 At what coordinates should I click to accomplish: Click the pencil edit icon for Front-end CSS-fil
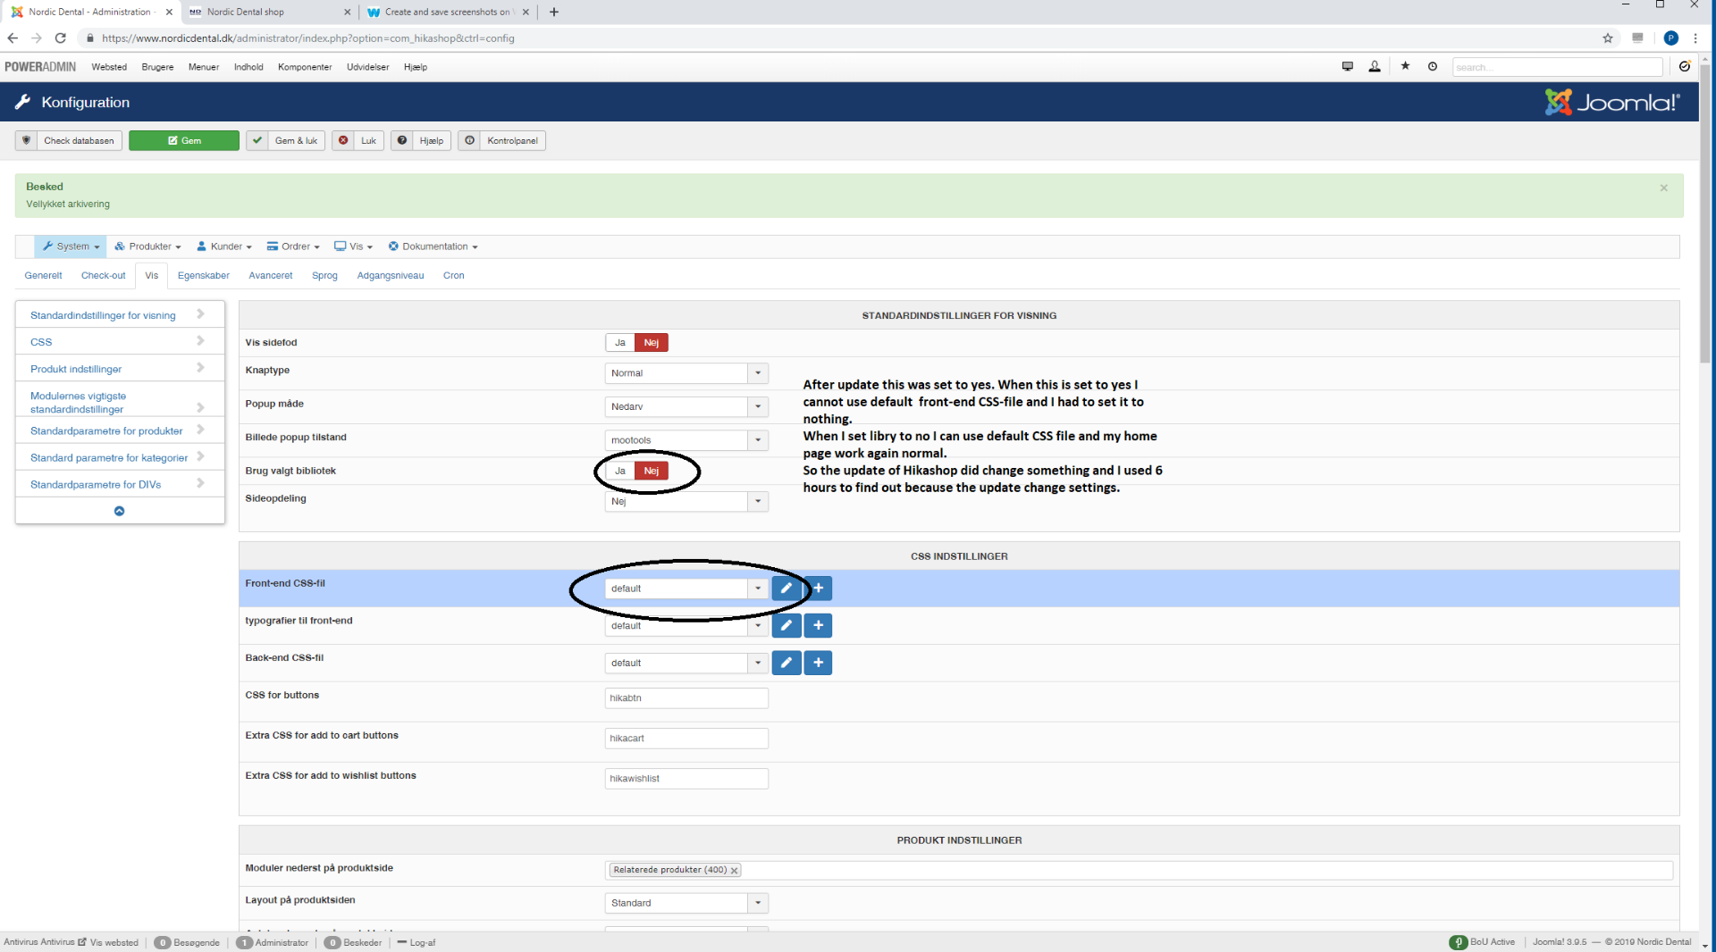click(786, 589)
